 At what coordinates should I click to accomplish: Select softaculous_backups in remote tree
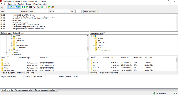coord(105,50)
